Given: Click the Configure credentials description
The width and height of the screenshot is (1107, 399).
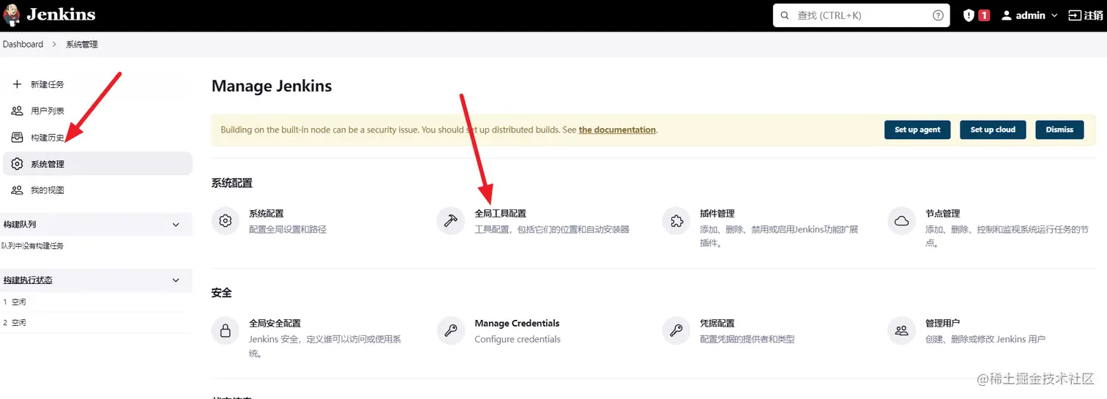Looking at the screenshot, I should pyautogui.click(x=518, y=340).
